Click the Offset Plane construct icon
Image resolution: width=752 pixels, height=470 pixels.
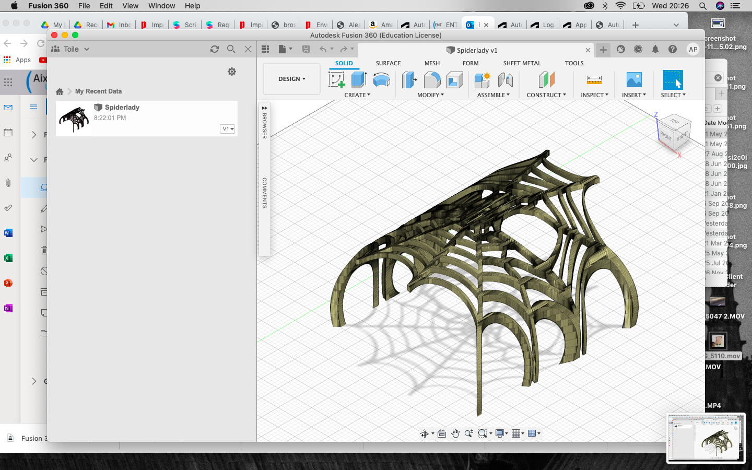tap(546, 80)
